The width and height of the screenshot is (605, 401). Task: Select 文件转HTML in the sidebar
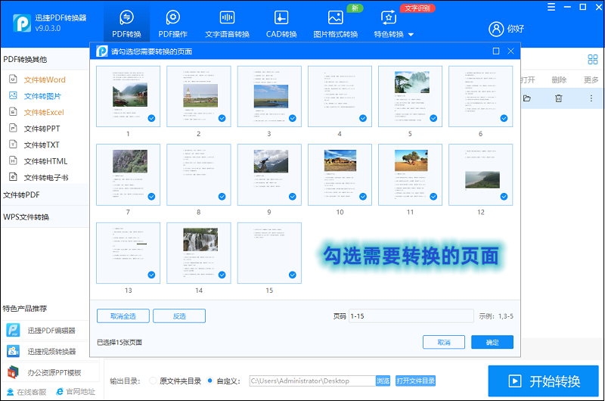(x=45, y=161)
